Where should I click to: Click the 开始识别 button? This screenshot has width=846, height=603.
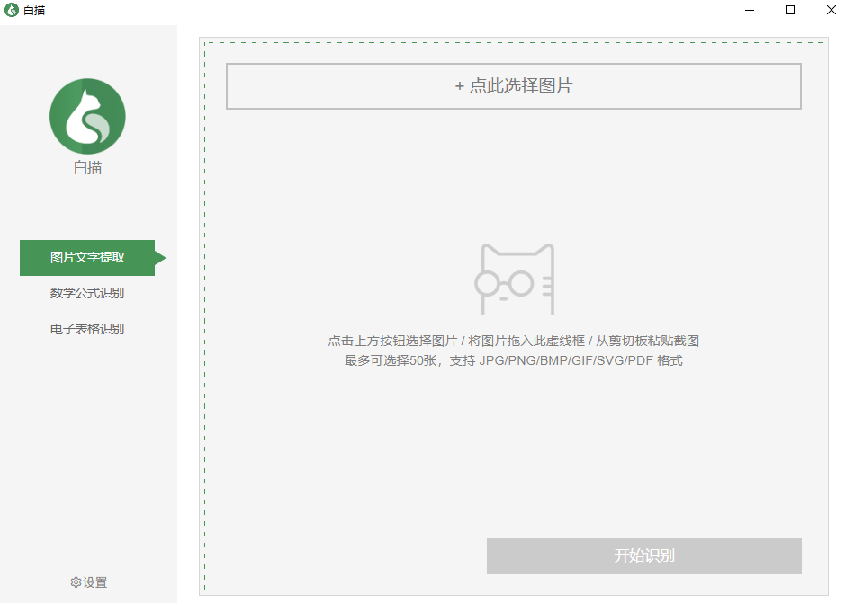[644, 556]
